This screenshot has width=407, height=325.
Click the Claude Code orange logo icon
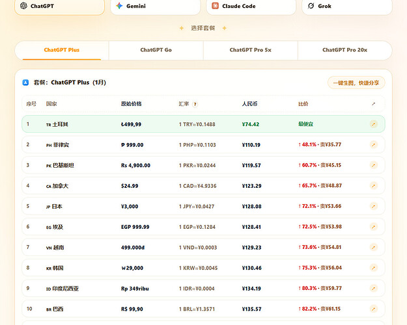tap(215, 6)
